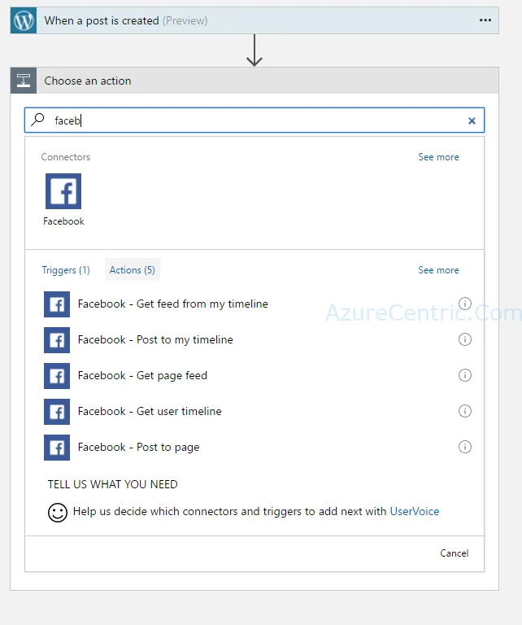Click the Facebook icon beside Post to page
The height and width of the screenshot is (625, 522).
point(57,448)
